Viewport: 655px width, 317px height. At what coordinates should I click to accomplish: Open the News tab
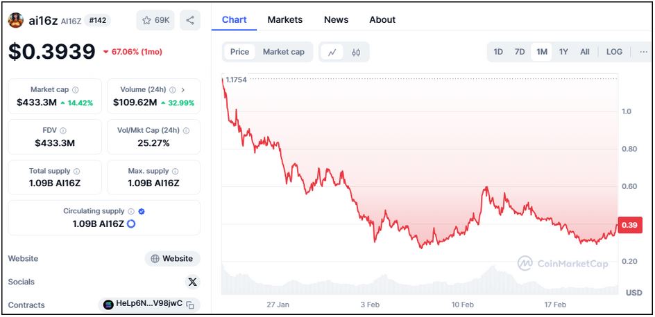tap(336, 19)
